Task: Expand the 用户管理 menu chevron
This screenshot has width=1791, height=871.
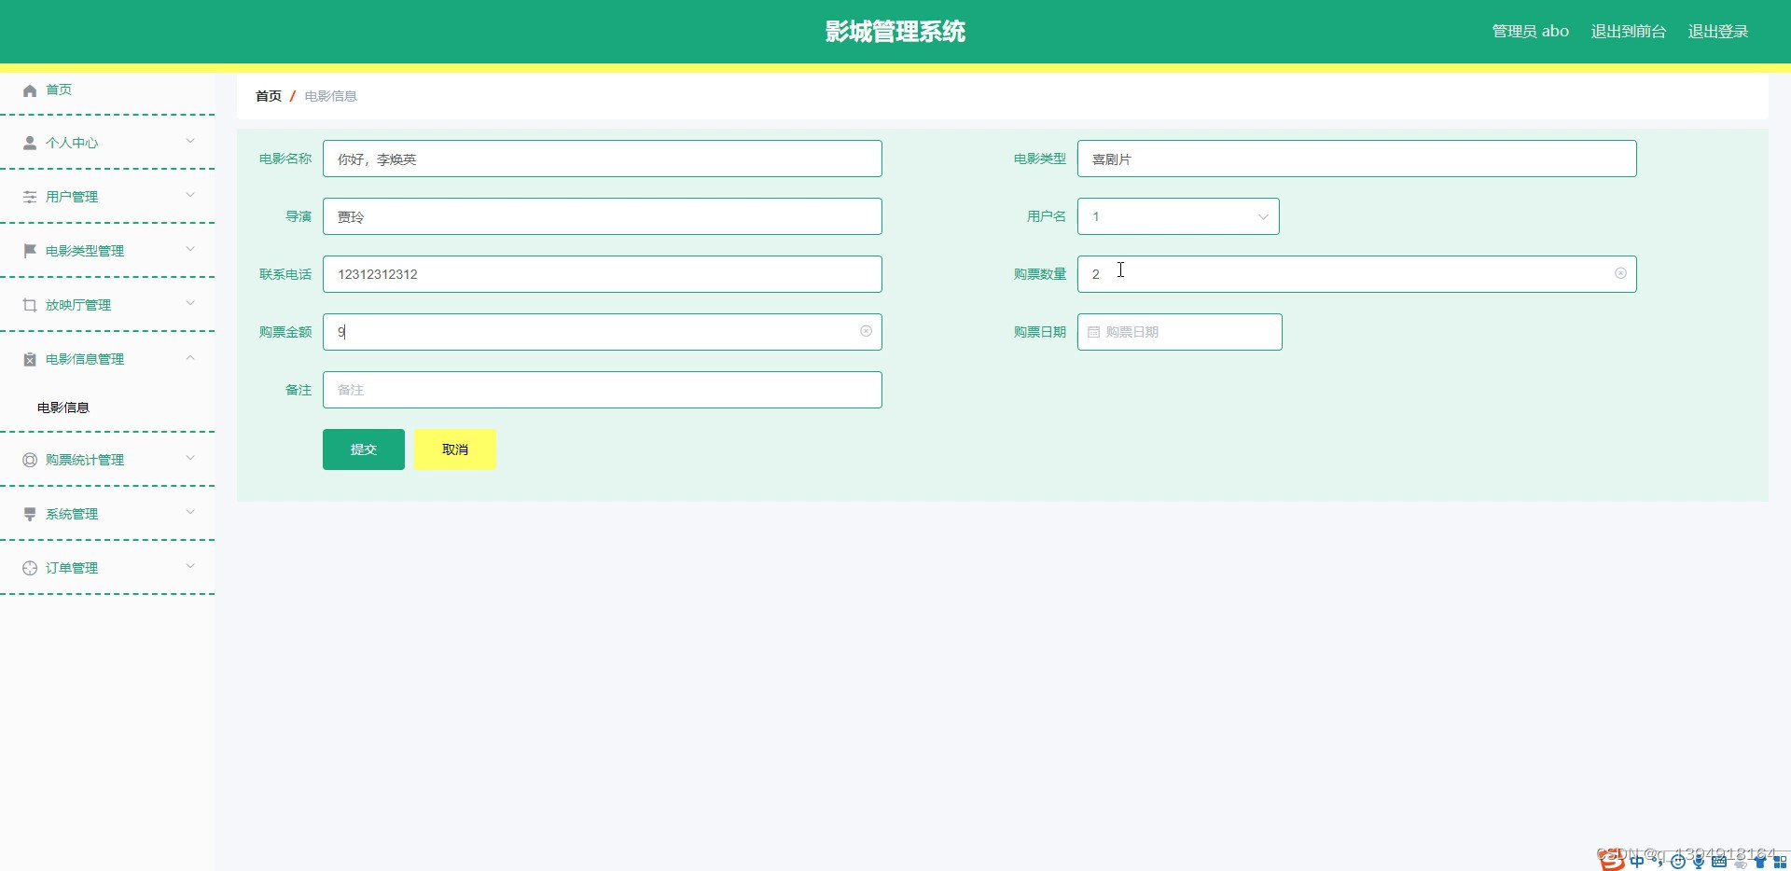Action: pyautogui.click(x=190, y=196)
